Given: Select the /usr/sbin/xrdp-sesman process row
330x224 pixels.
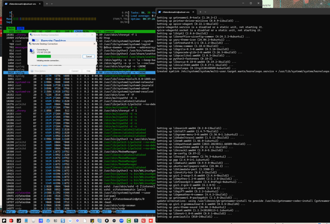Looking at the screenshot, I should click(x=79, y=205).
